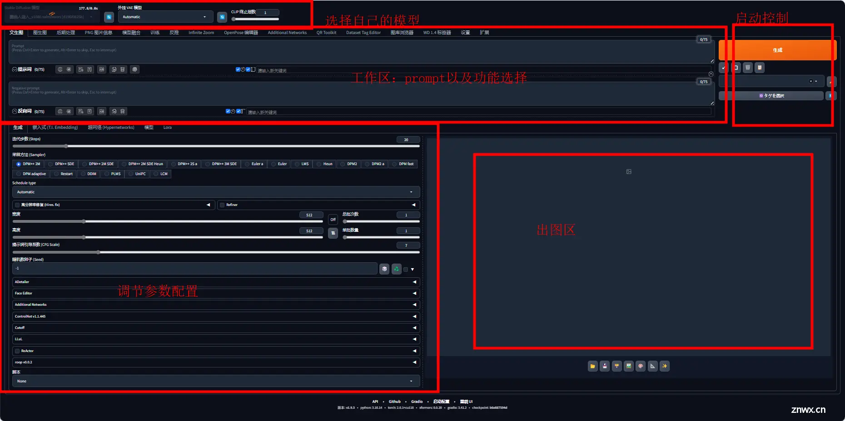Screen dimensions: 845x421
Task: Open the PNG 图片信息 tab
Action: click(99, 33)
